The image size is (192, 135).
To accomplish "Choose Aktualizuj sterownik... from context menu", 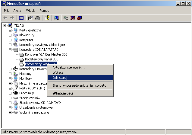I will (x=80, y=67).
